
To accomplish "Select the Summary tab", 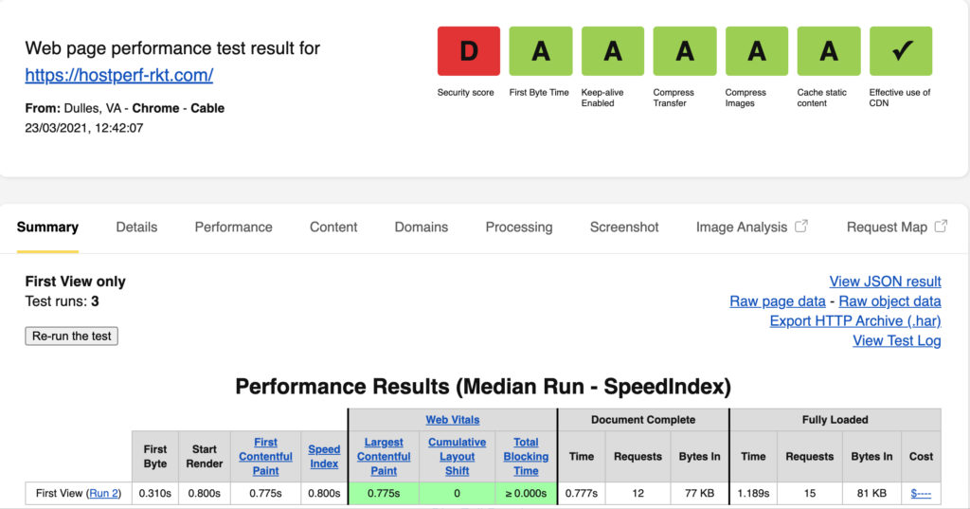I will [47, 227].
